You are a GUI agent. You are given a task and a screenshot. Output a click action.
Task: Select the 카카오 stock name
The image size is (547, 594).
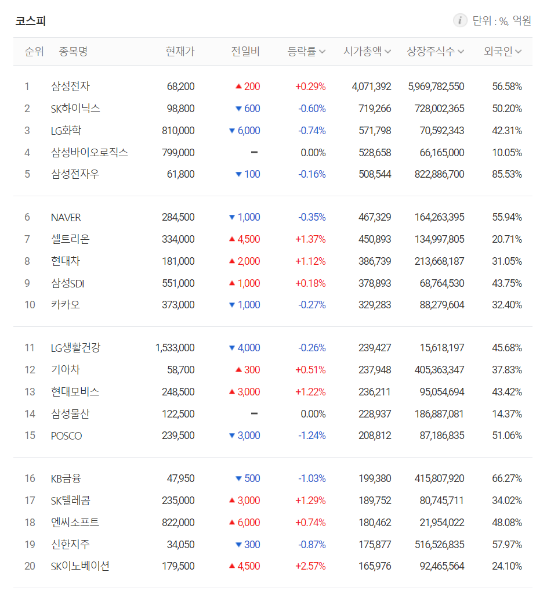[66, 305]
